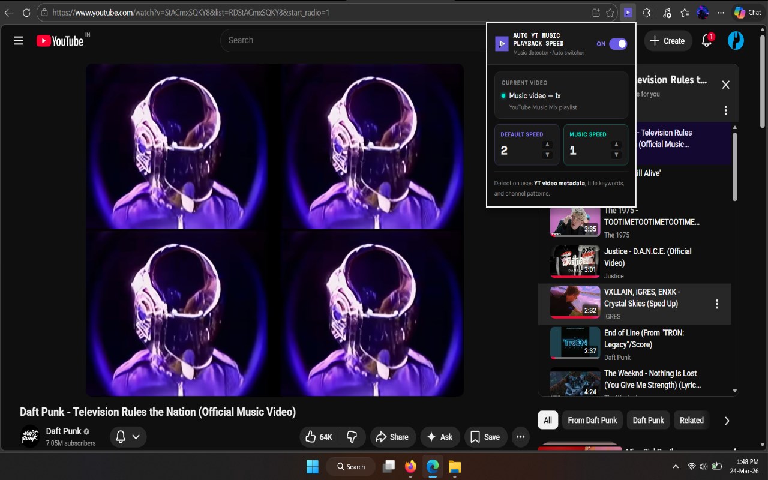This screenshot has width=768, height=480.
Task: Click the Music Speed number field
Action: pyautogui.click(x=589, y=151)
